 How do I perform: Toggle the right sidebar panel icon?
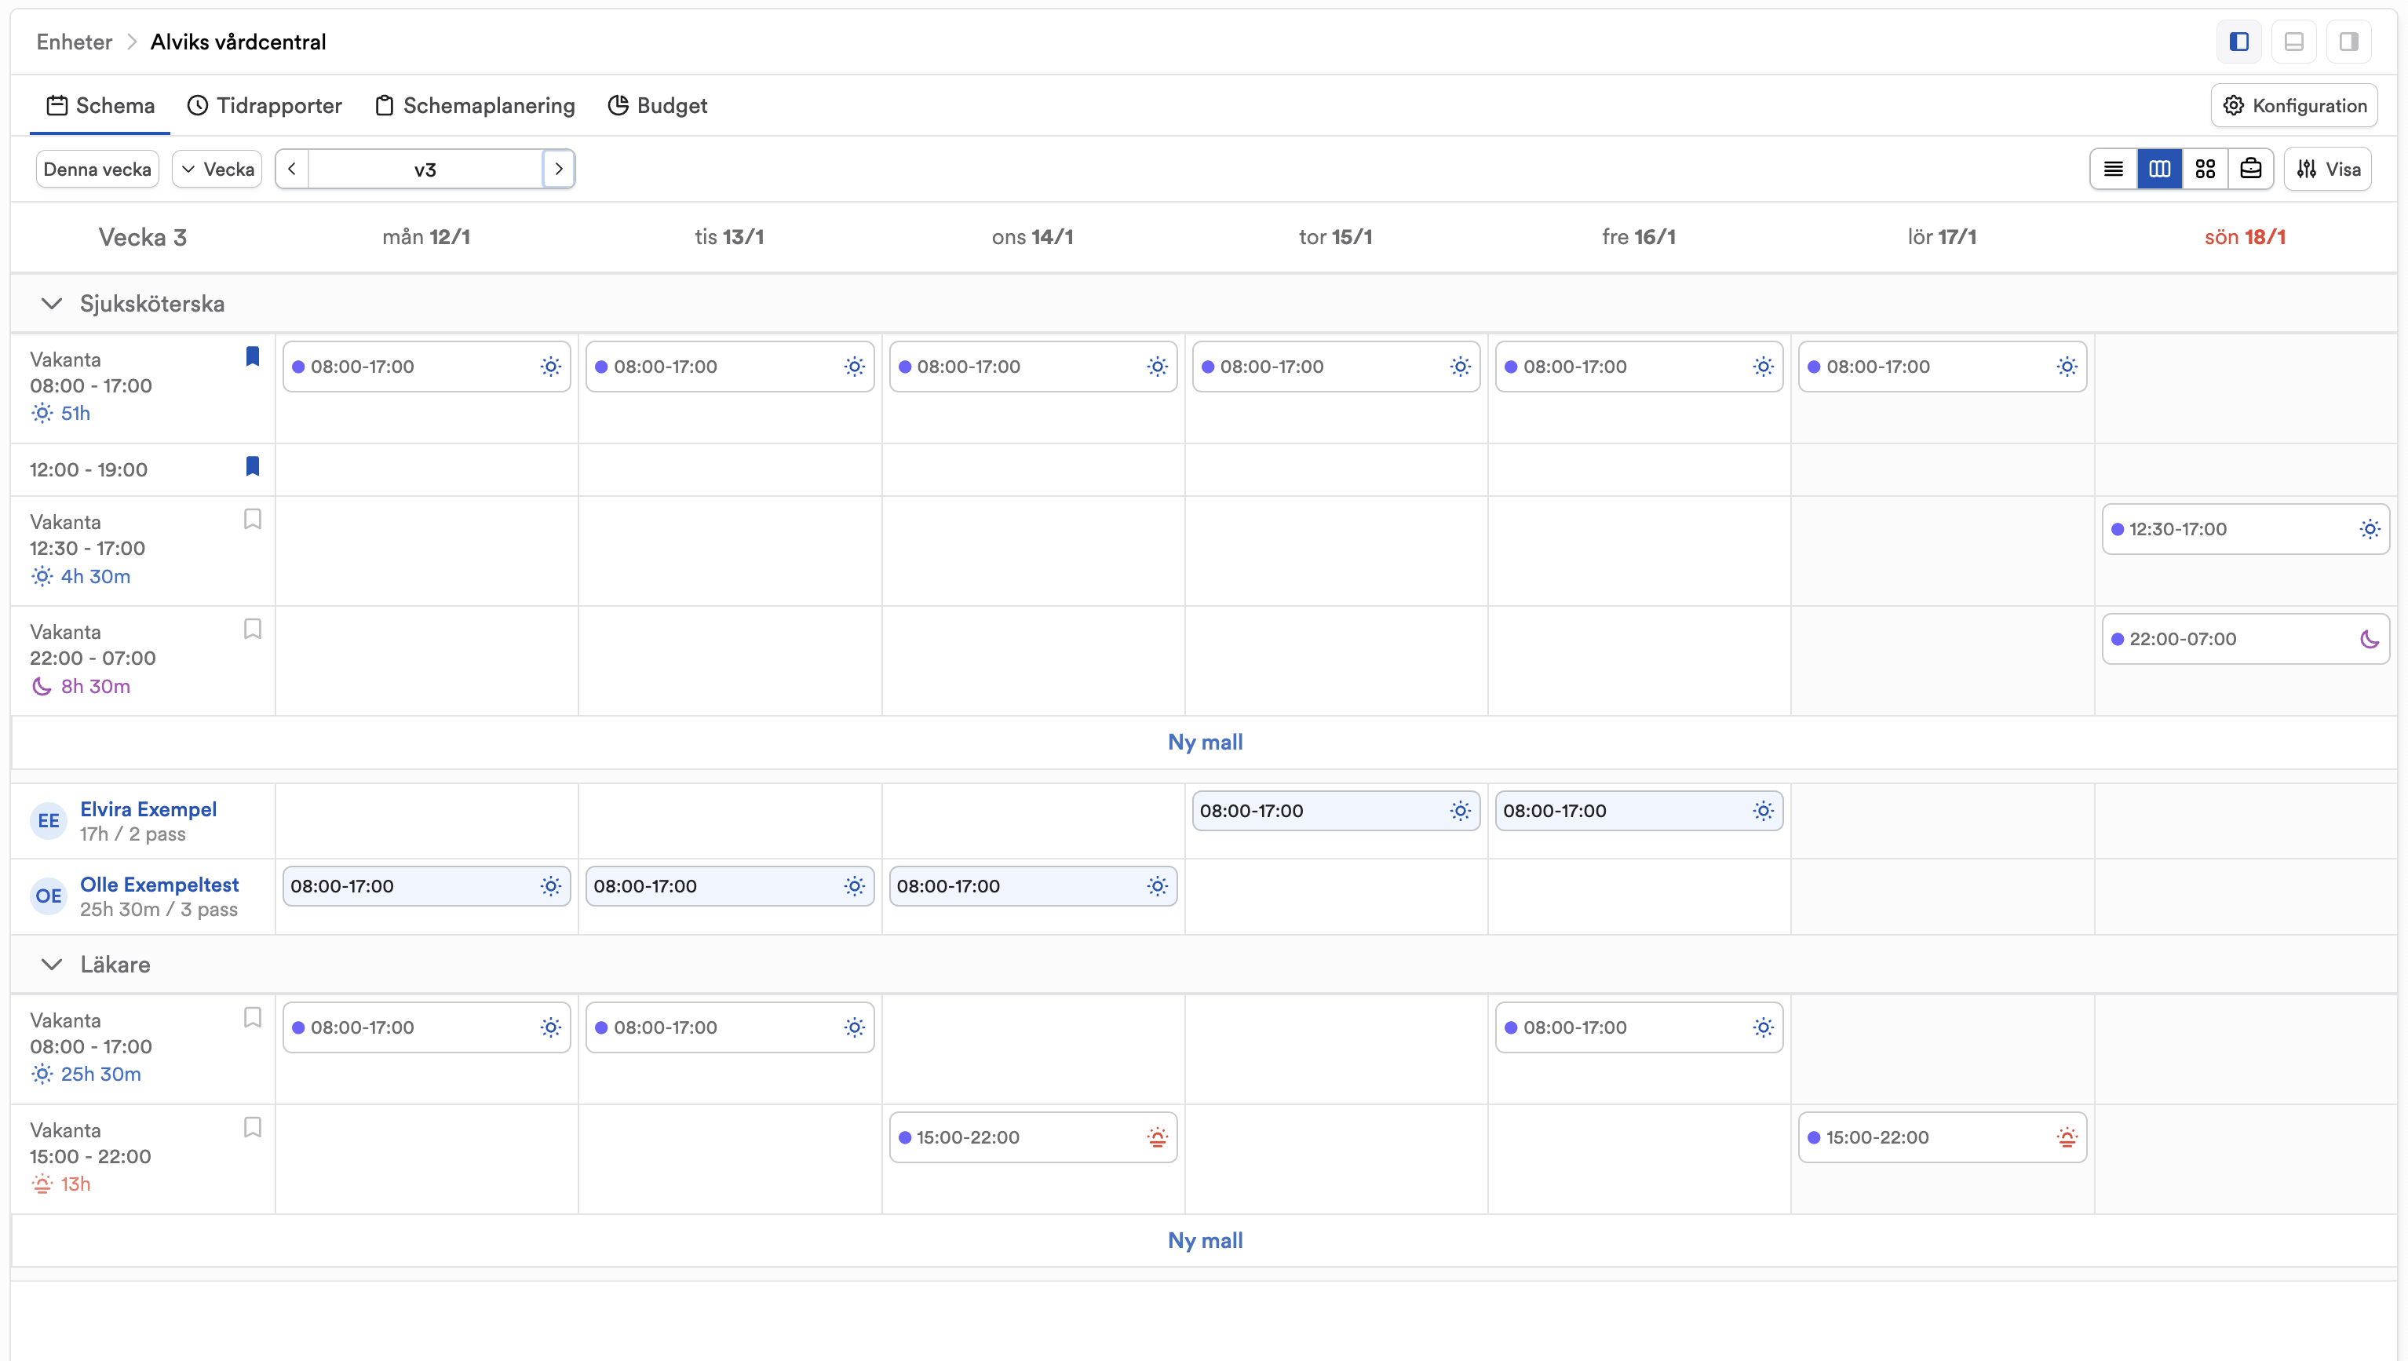(x=2349, y=41)
